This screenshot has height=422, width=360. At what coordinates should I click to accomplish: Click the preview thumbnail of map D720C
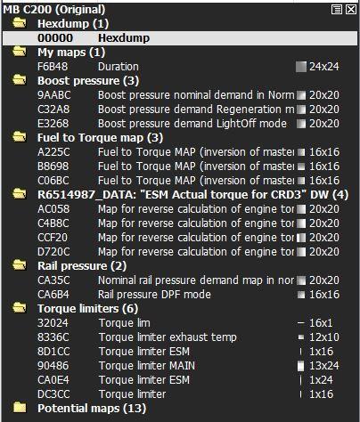coord(301,252)
